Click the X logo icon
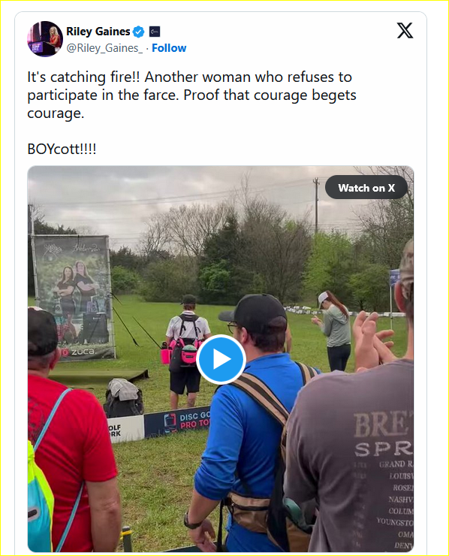449x556 pixels. click(x=405, y=31)
